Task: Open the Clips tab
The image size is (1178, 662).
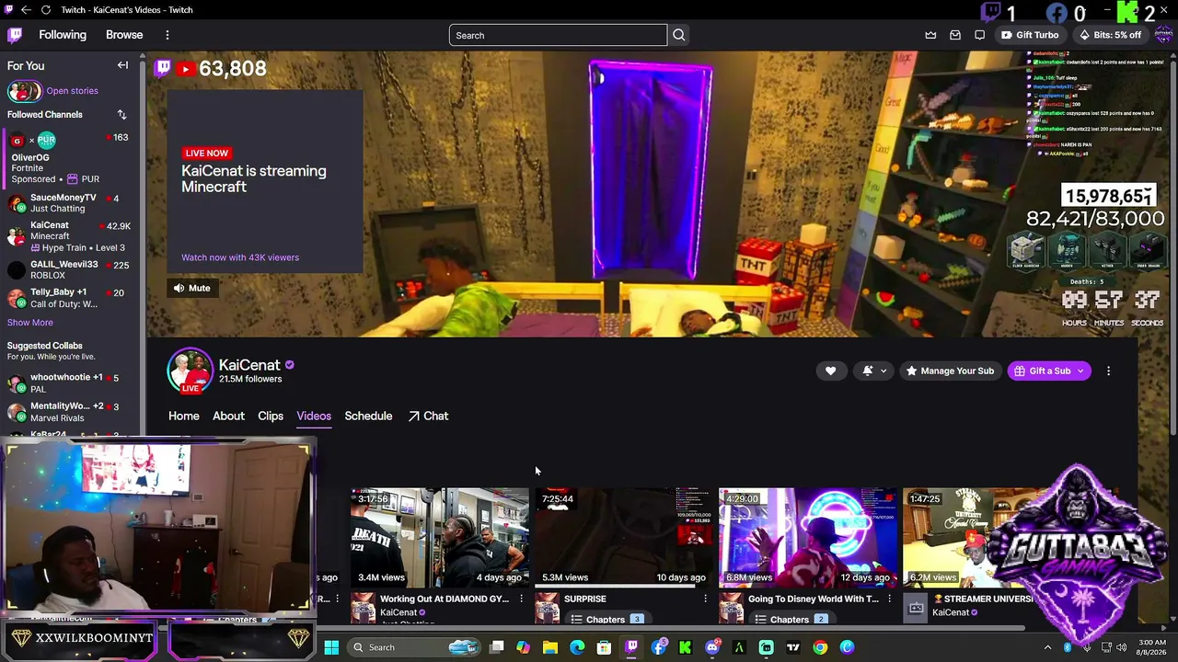Action: 271,416
